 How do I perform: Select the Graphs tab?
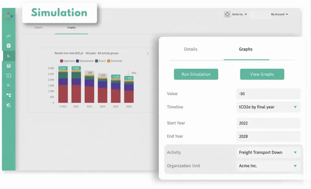point(246,49)
